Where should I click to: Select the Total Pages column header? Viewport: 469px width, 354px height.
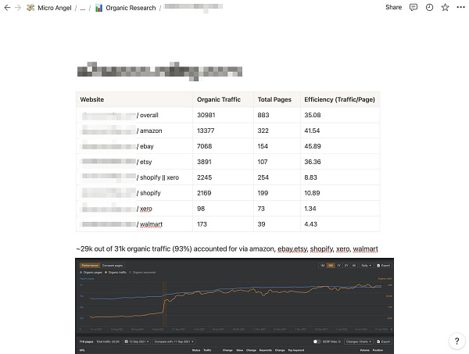pyautogui.click(x=277, y=99)
